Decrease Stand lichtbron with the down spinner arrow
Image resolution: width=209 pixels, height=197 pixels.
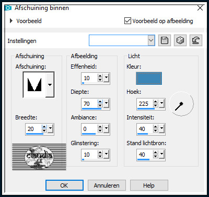pyautogui.click(x=156, y=156)
